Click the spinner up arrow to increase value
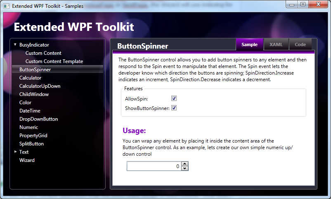Image resolution: width=331 pixels, height=199 pixels. [x=185, y=164]
